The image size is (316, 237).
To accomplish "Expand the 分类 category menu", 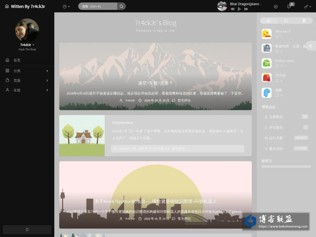I will point(27,71).
